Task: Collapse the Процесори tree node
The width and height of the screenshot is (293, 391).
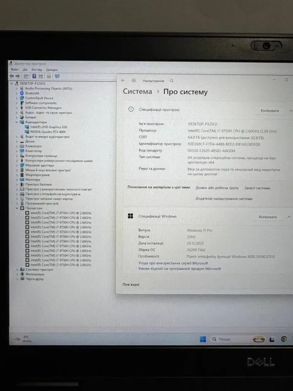Action: point(17,208)
